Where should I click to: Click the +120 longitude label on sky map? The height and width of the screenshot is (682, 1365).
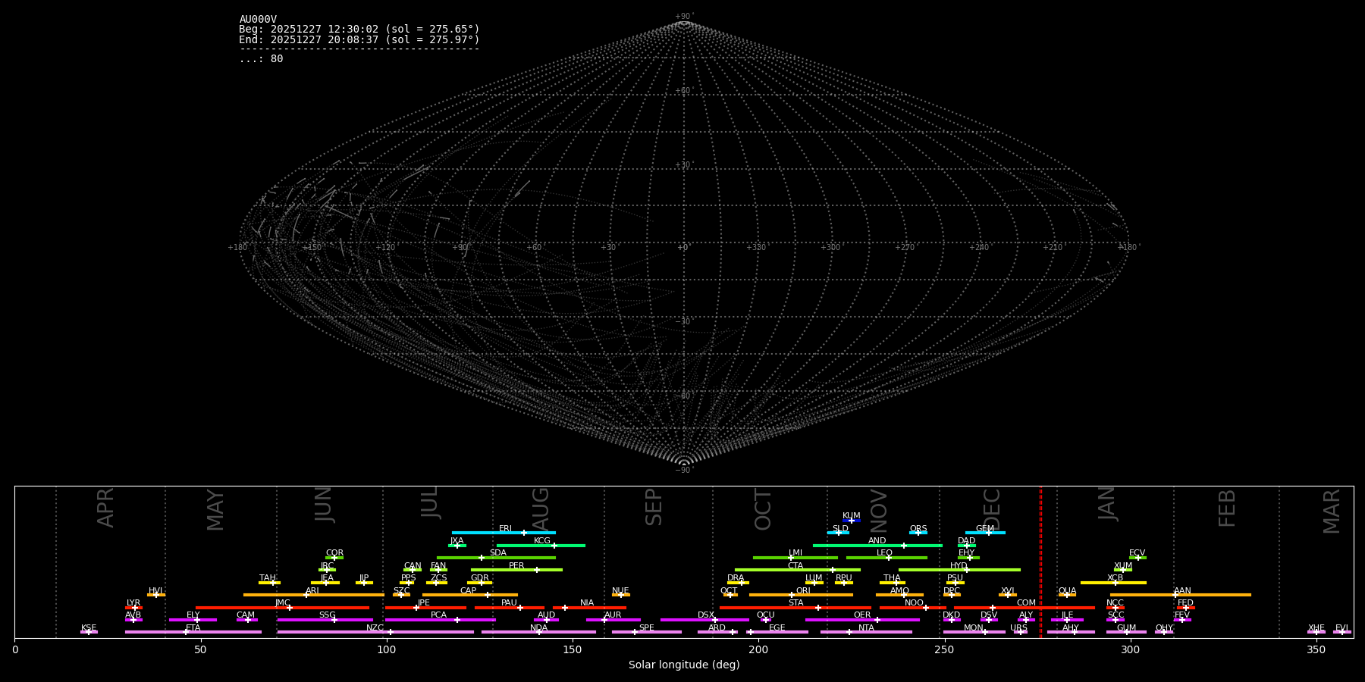pos(386,247)
